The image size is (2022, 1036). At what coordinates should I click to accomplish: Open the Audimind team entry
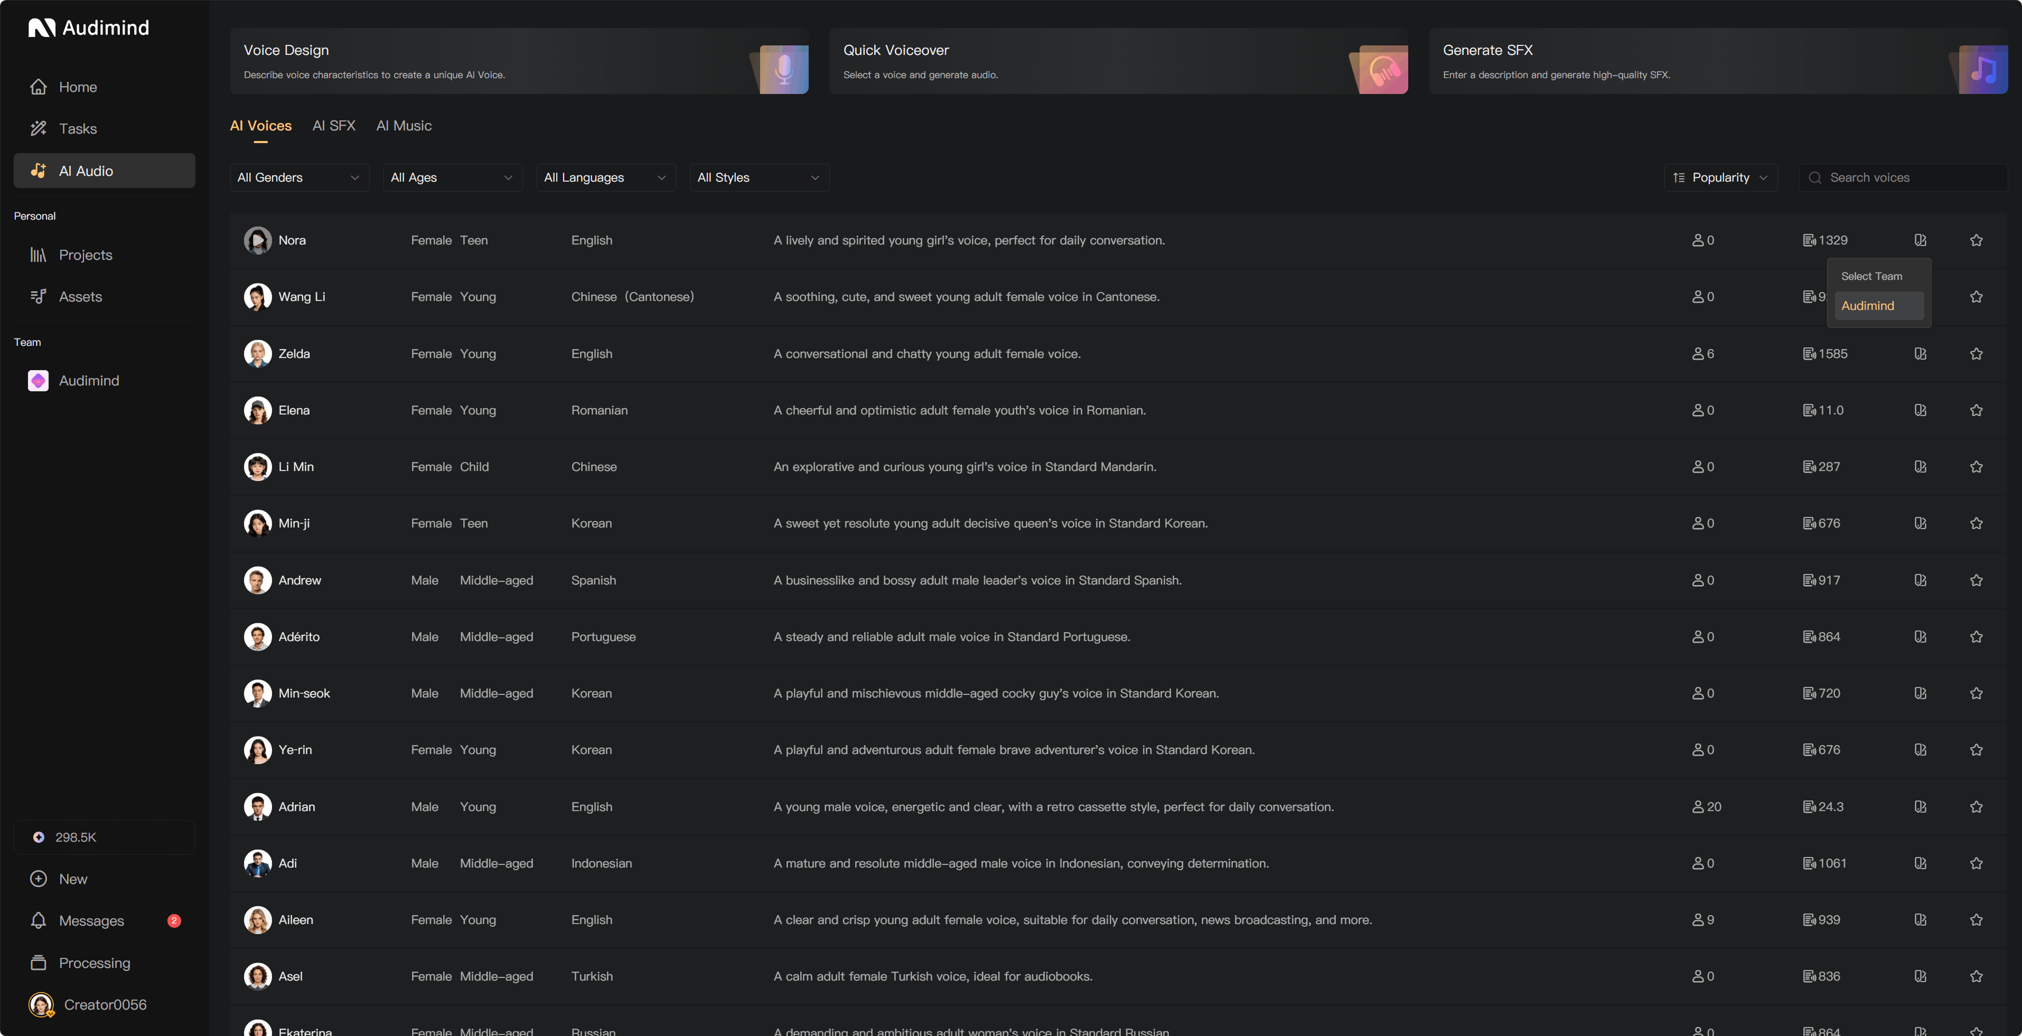point(105,381)
